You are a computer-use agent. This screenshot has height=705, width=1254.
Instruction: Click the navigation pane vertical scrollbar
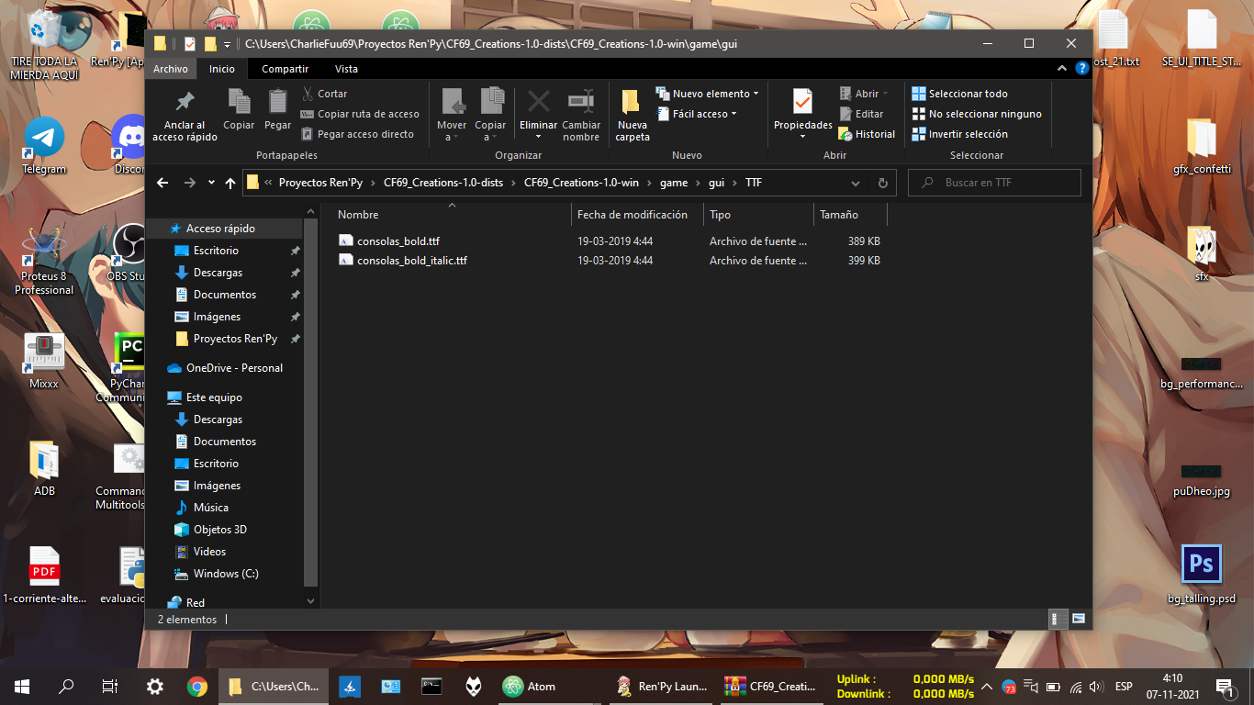(x=311, y=404)
